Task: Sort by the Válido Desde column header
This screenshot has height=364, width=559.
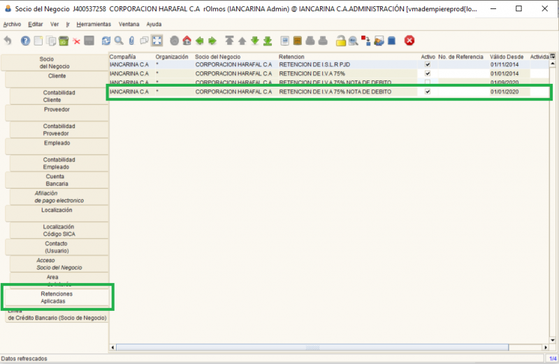Action: point(507,57)
